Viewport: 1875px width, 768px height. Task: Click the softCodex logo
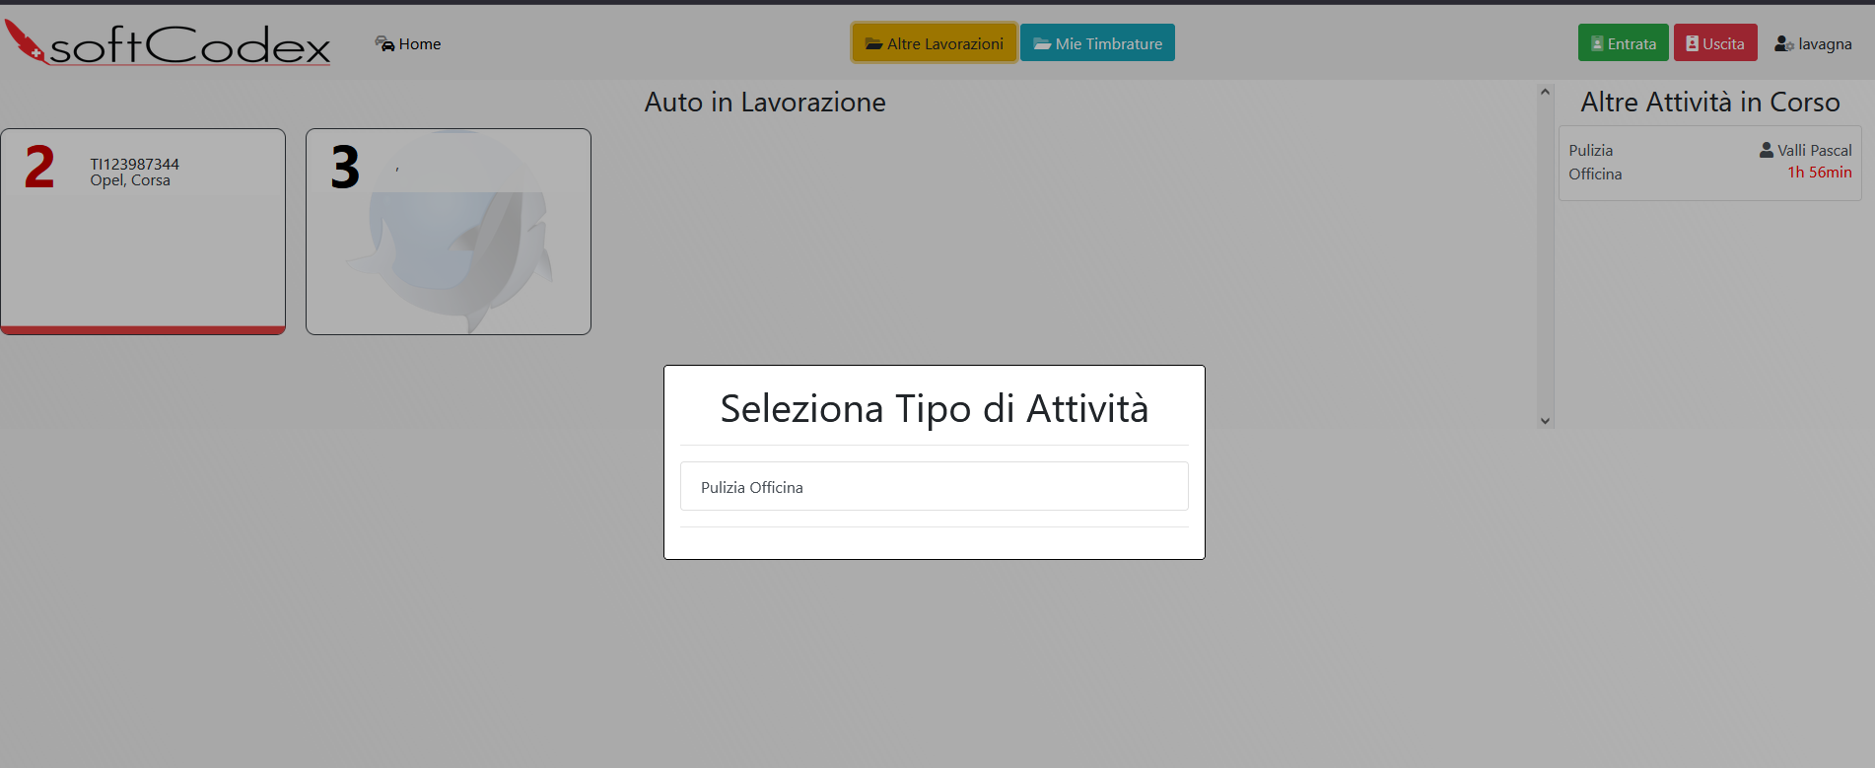(168, 43)
